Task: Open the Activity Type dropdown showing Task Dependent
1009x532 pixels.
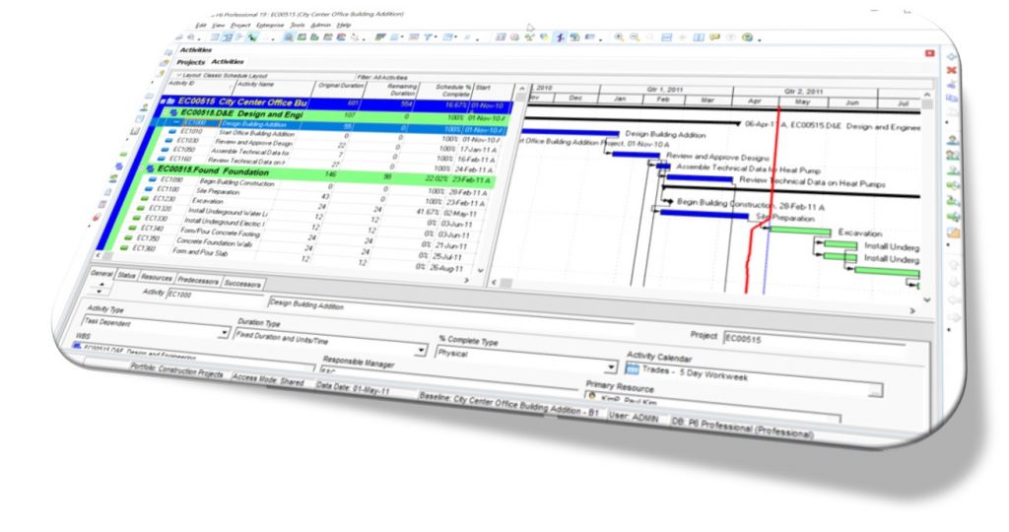Action: (224, 333)
